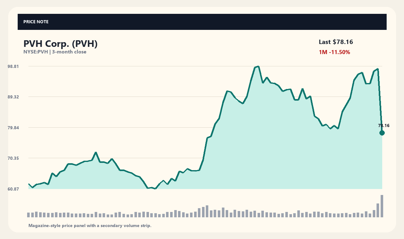Click the magazine-style price panel caption
This screenshot has width=404, height=239.
90,225
